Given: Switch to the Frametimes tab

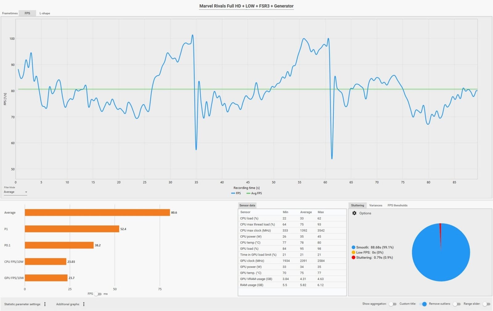Looking at the screenshot, I should click(10, 13).
